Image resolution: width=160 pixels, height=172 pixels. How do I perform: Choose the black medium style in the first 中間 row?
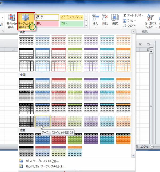pos(26,83)
